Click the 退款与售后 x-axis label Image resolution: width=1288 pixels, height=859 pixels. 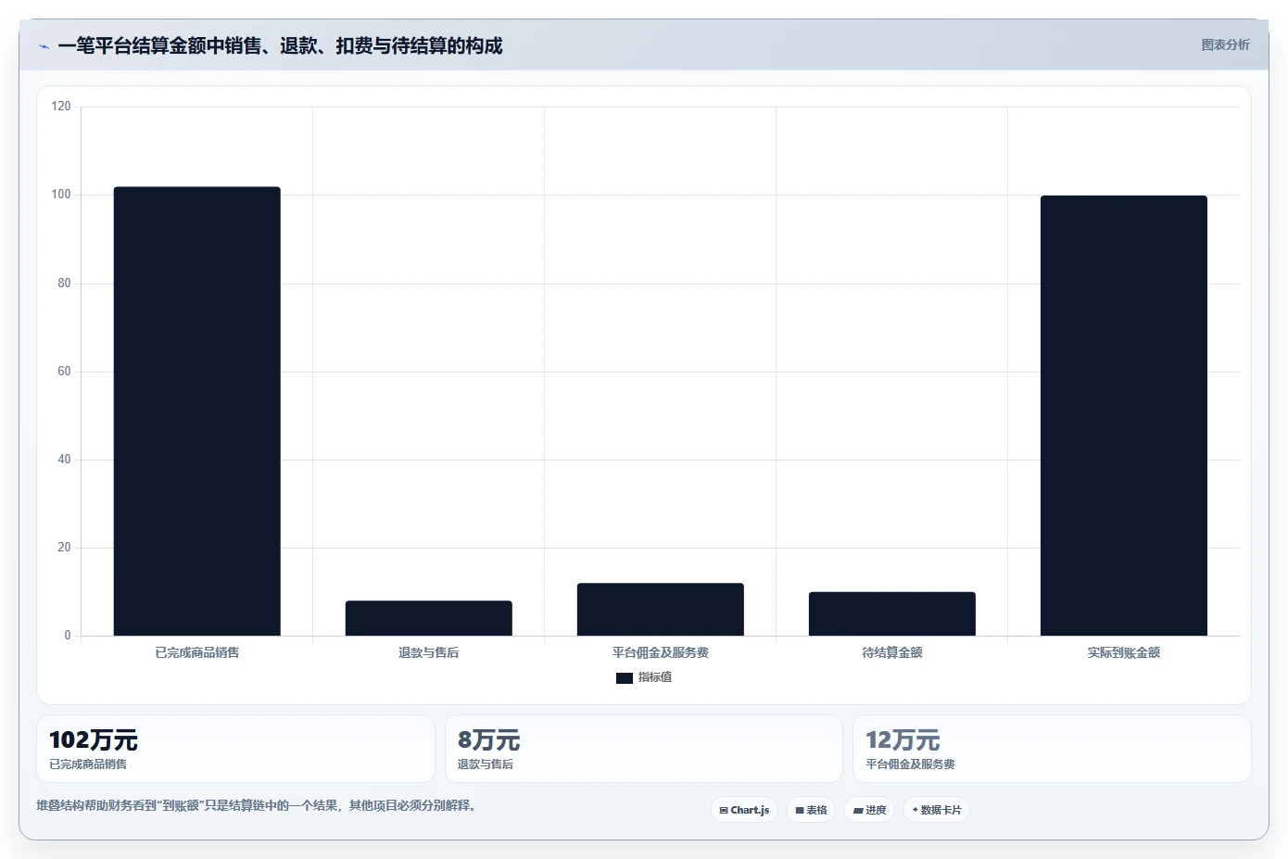click(x=429, y=652)
